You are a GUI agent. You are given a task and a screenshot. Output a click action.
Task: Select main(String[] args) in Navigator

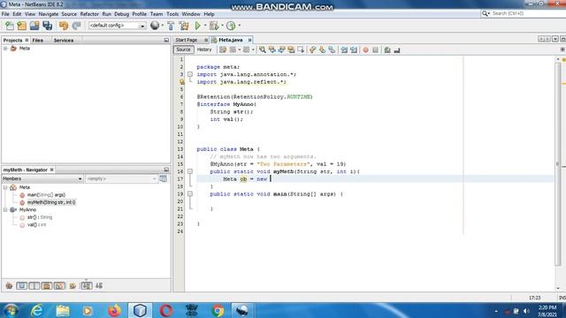[46, 194]
